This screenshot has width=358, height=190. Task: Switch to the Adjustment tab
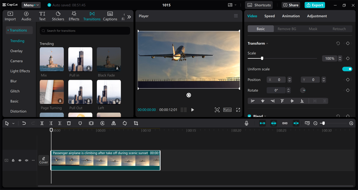pyautogui.click(x=317, y=16)
